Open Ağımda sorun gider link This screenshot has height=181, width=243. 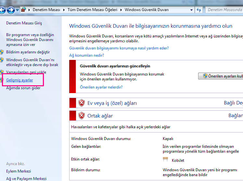pos(23,88)
